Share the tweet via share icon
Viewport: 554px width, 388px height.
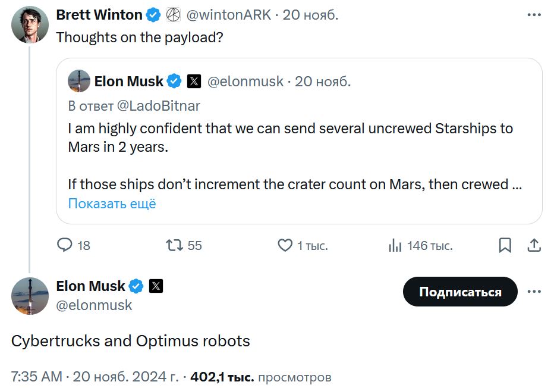click(x=534, y=245)
